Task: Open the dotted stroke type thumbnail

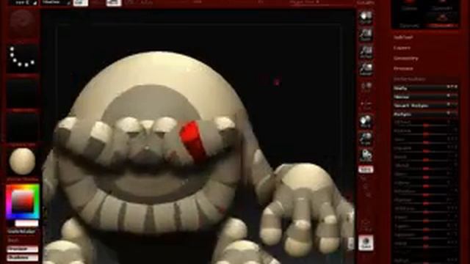Action: 23,59
